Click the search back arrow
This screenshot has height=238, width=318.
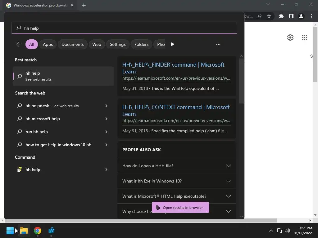19,44
